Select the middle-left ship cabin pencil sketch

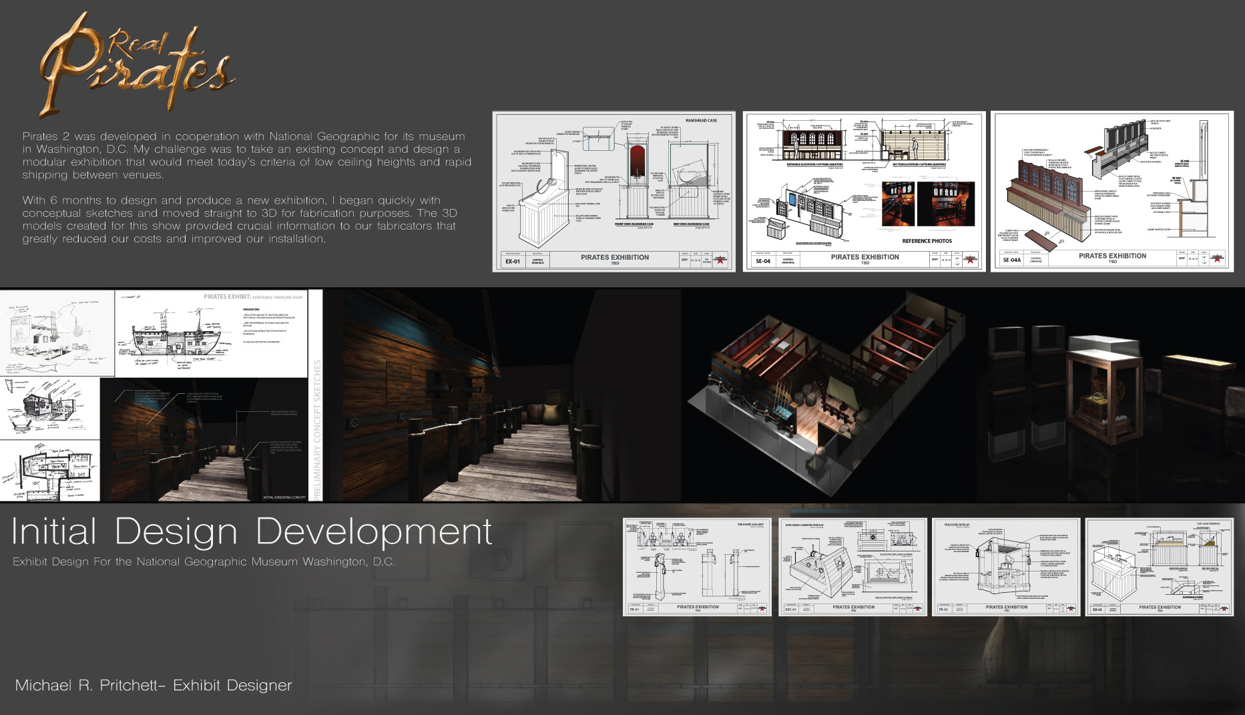tap(50, 408)
